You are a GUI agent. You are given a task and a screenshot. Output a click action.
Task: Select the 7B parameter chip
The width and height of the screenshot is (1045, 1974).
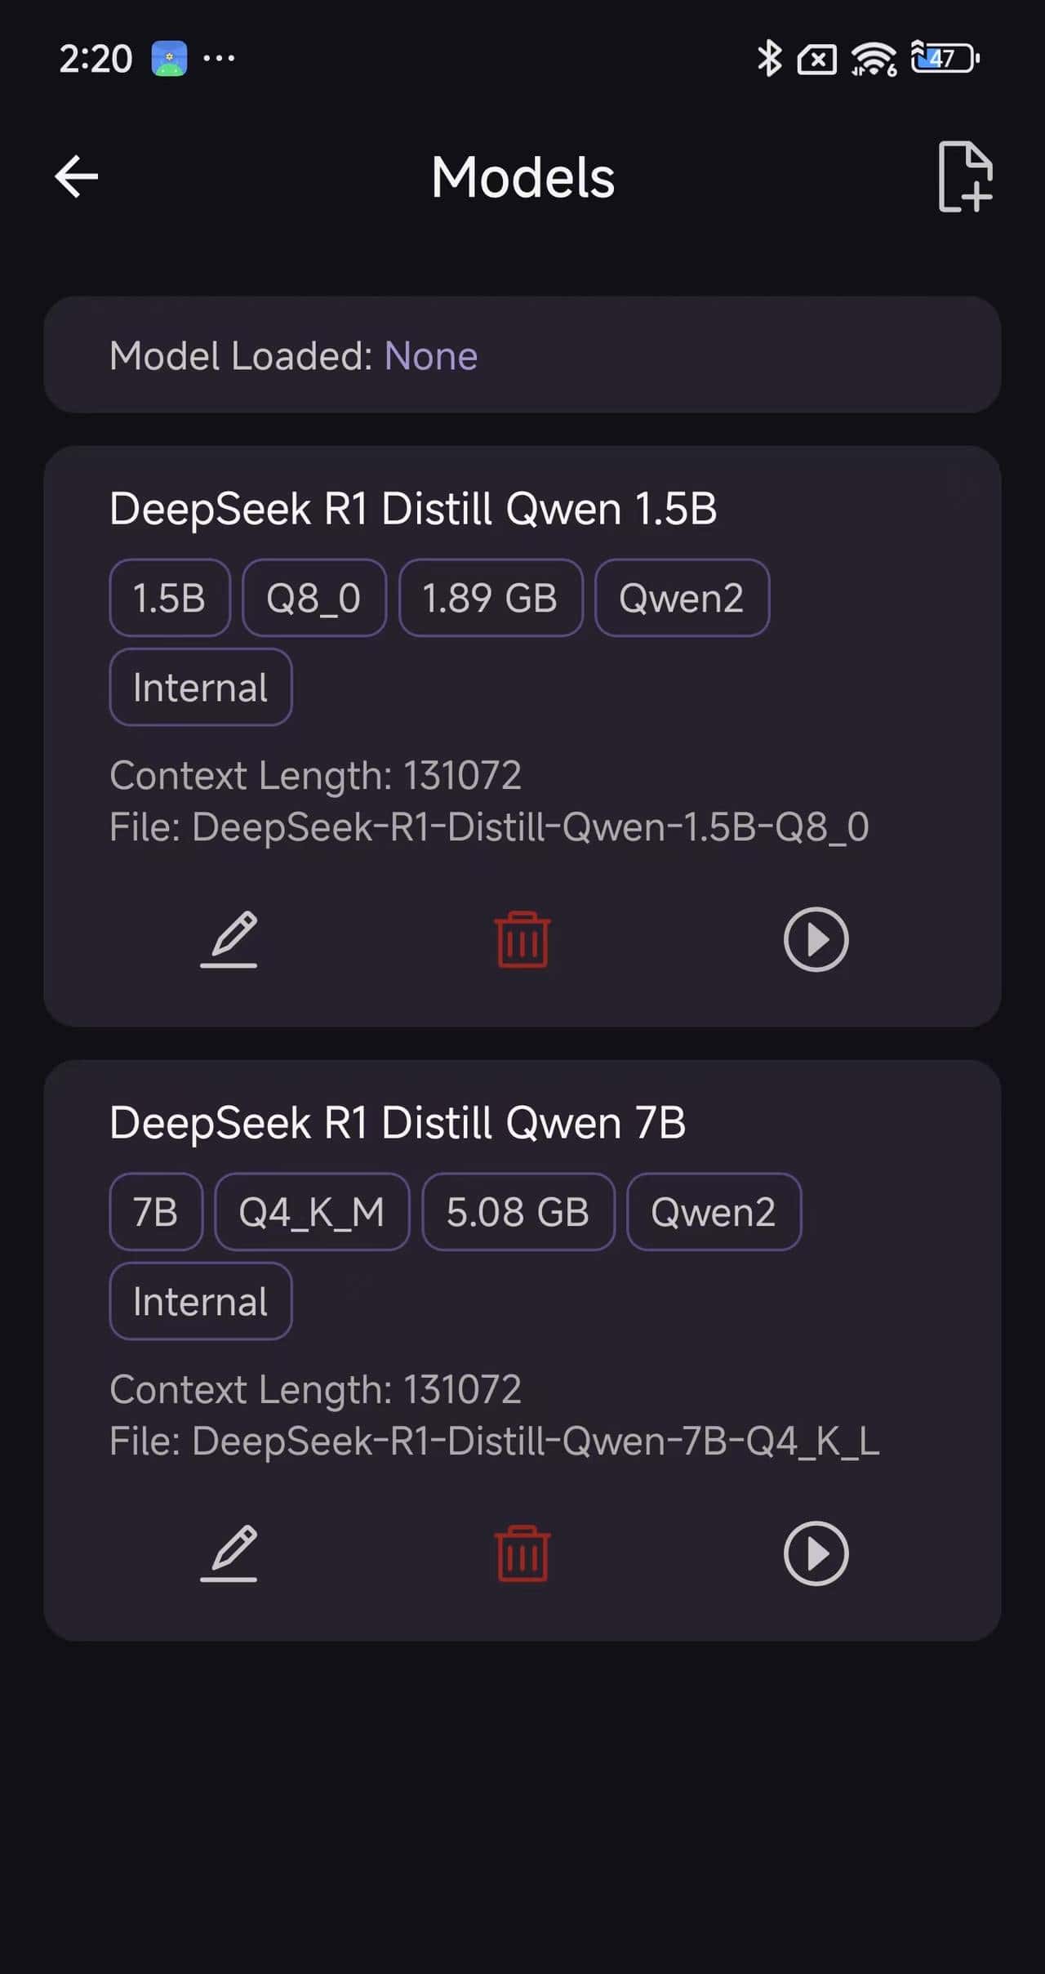pos(155,1212)
